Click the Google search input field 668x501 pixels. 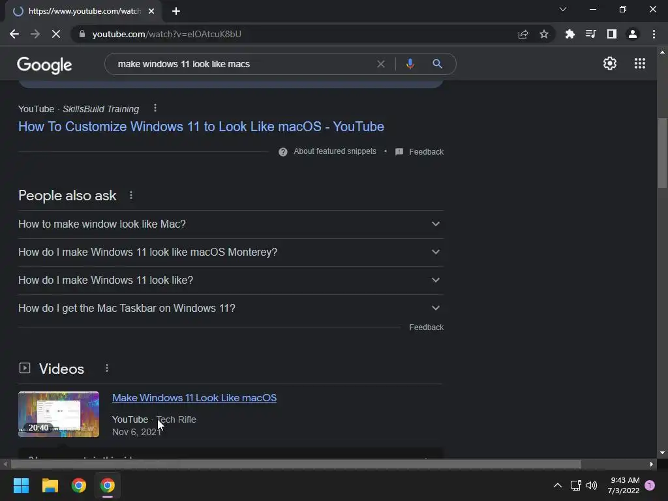point(243,64)
